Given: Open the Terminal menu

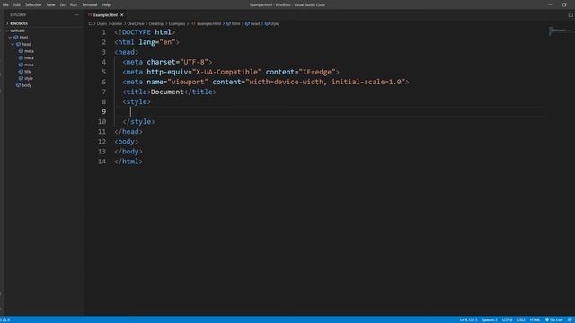Looking at the screenshot, I should pyautogui.click(x=90, y=4).
